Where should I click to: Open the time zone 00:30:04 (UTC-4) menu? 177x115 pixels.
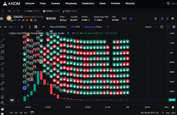(149, 113)
